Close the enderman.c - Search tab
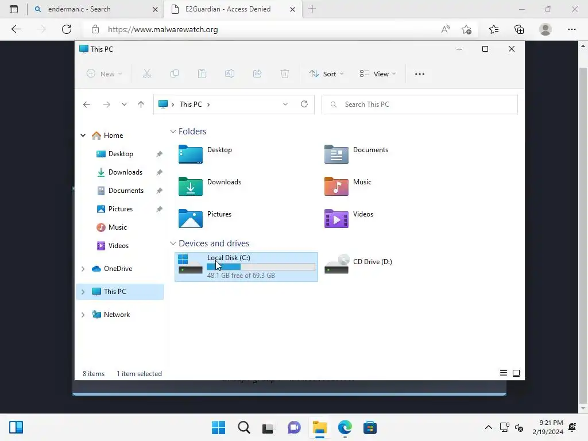Screen dimensions: 588x441 [155, 9]
